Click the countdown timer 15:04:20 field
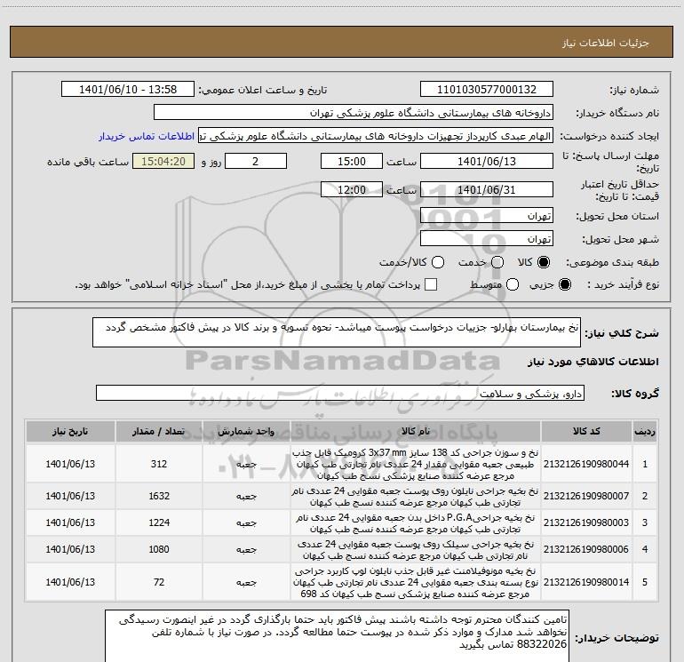 pyautogui.click(x=163, y=161)
